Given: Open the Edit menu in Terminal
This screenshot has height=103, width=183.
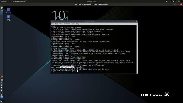Looking at the screenshot, I should click(x=57, y=24).
